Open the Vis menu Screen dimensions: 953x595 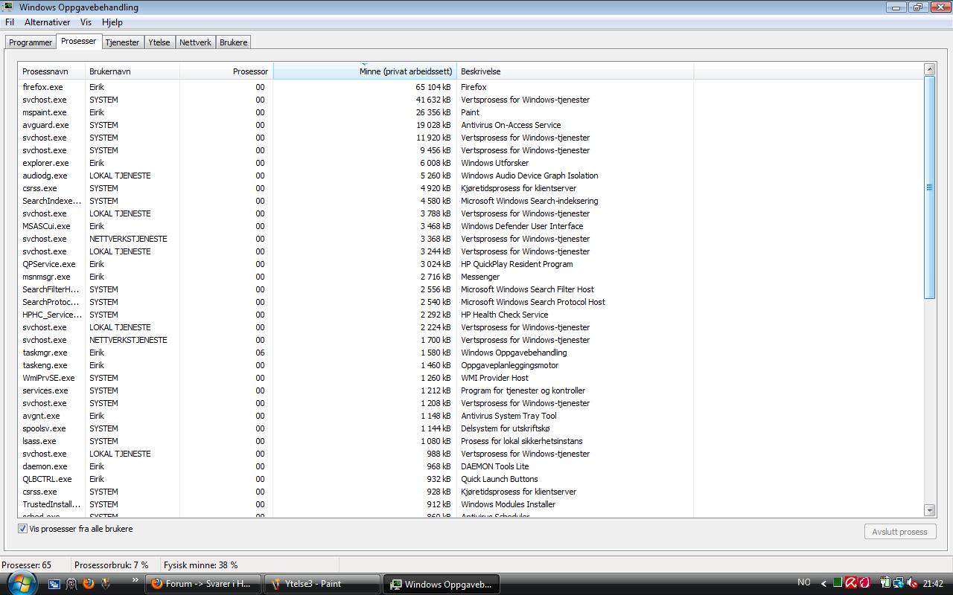point(86,22)
